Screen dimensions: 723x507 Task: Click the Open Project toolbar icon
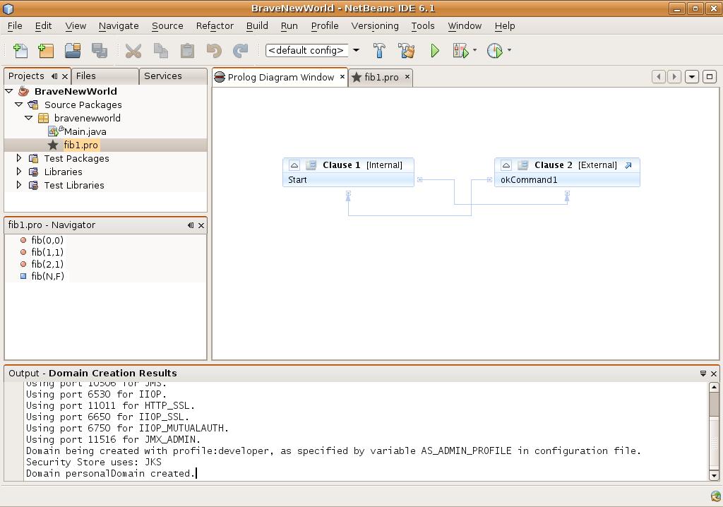coord(73,50)
